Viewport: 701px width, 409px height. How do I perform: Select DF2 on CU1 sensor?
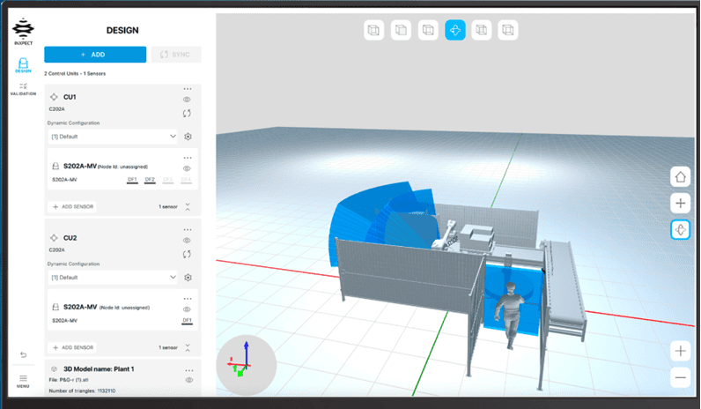click(x=150, y=180)
